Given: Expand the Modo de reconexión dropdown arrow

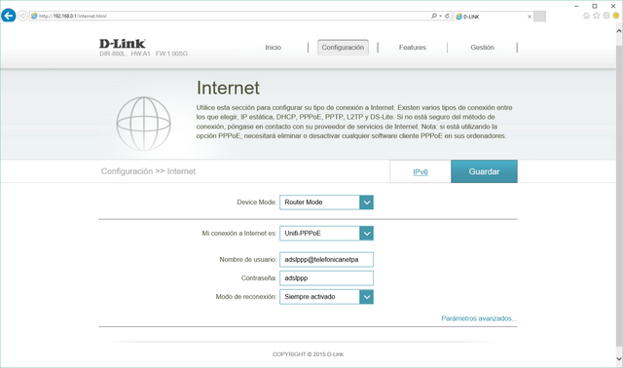Looking at the screenshot, I should pyautogui.click(x=366, y=297).
